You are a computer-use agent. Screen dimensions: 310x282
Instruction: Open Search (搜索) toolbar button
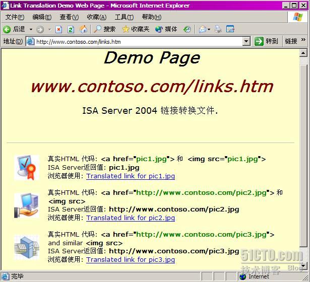click(104, 29)
